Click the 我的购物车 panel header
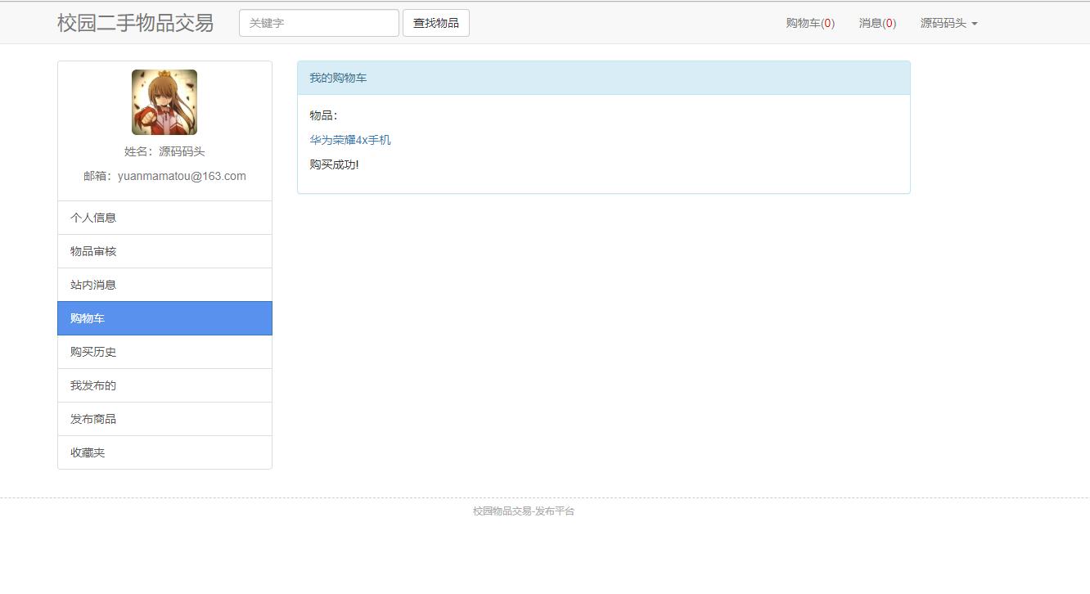The width and height of the screenshot is (1090, 594). [x=338, y=78]
